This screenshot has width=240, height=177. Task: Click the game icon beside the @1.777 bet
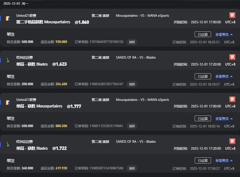click(8, 102)
